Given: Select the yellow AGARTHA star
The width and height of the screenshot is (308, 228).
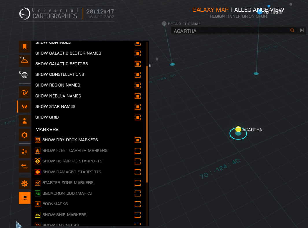Looking at the screenshot, I should (x=238, y=129).
